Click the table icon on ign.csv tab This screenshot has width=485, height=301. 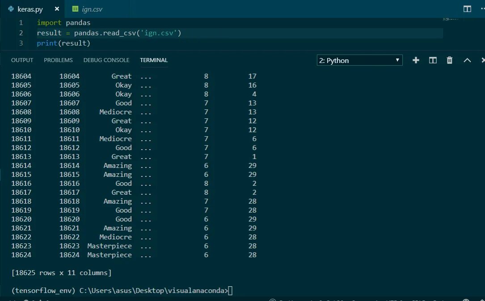[x=75, y=9]
